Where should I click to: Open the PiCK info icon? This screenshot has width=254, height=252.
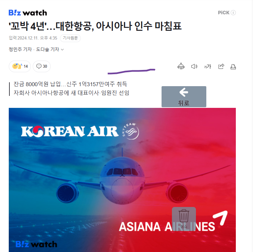[x=233, y=13]
